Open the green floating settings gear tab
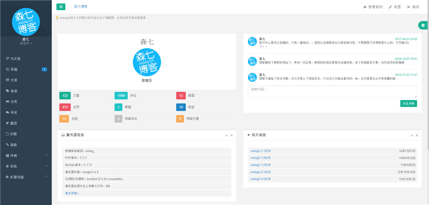The width and height of the screenshot is (429, 205). point(423,25)
